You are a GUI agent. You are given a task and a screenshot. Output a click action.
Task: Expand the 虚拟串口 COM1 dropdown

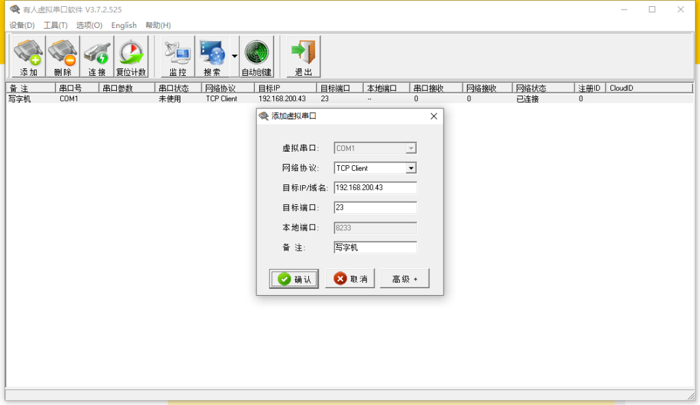pos(411,148)
